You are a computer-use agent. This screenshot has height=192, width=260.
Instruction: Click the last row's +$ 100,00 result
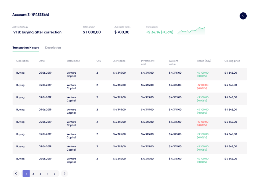[x=203, y=160]
